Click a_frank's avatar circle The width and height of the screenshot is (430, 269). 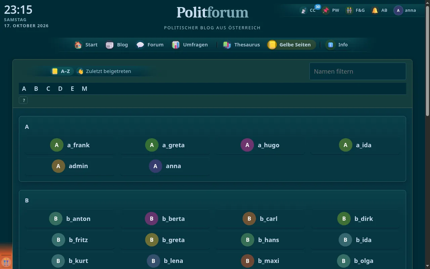[x=57, y=145]
